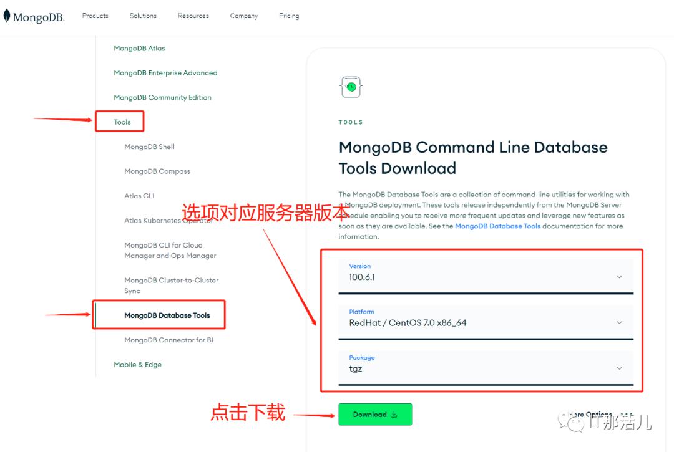Viewport: 674px width, 452px height.
Task: Click the MongoDB leaf logo
Action: (x=7, y=16)
